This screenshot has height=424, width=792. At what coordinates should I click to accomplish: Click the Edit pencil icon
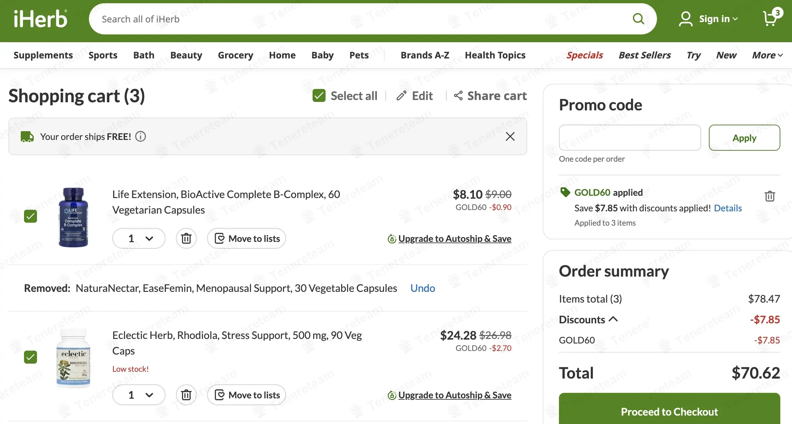click(402, 96)
